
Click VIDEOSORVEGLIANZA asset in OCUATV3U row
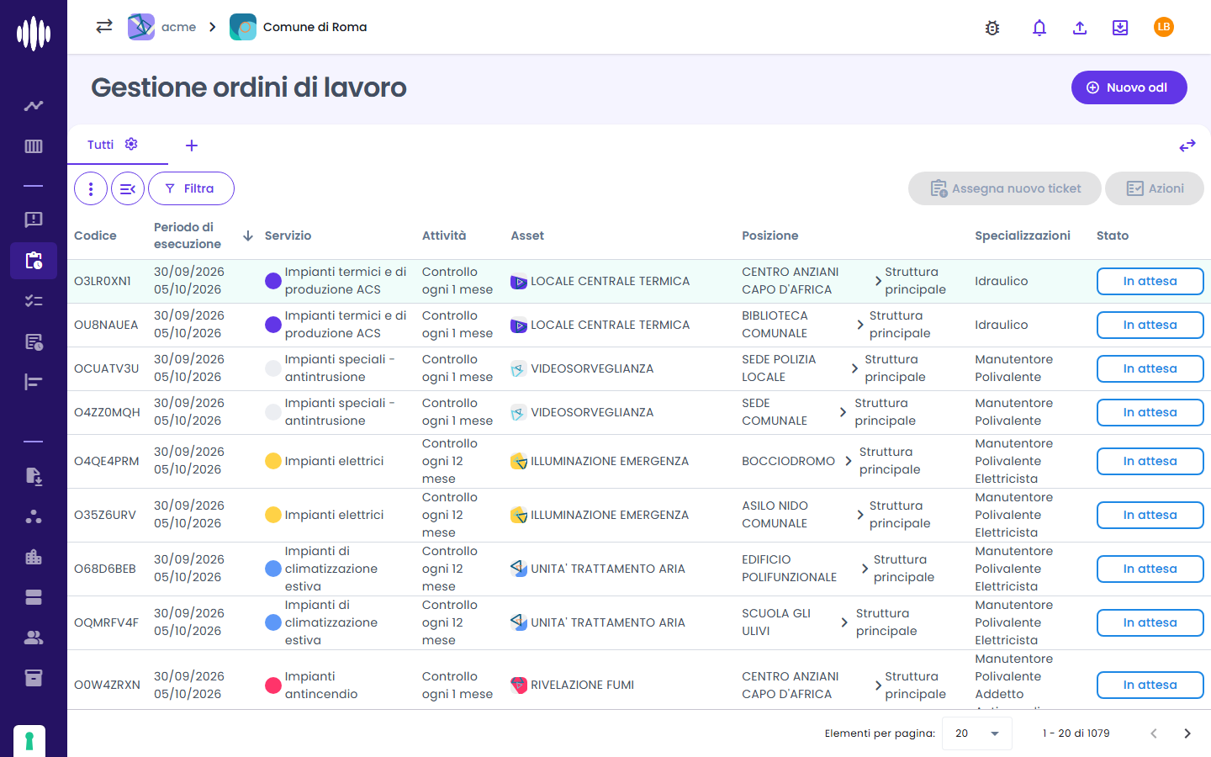tap(582, 368)
